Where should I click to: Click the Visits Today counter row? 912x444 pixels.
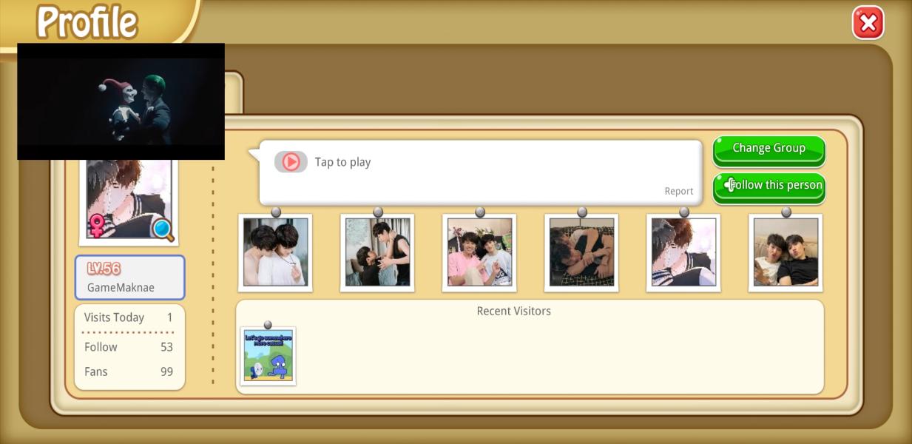click(129, 317)
